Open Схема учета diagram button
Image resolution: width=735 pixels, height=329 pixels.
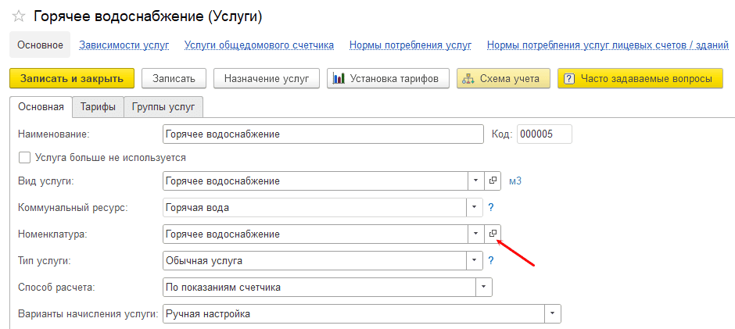tap(504, 79)
